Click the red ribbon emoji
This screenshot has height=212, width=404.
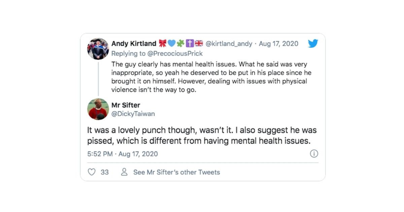(x=163, y=43)
